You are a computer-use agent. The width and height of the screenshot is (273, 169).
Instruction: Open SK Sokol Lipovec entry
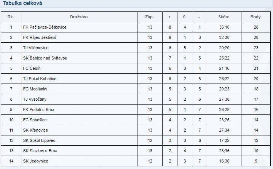pyautogui.click(x=39, y=140)
